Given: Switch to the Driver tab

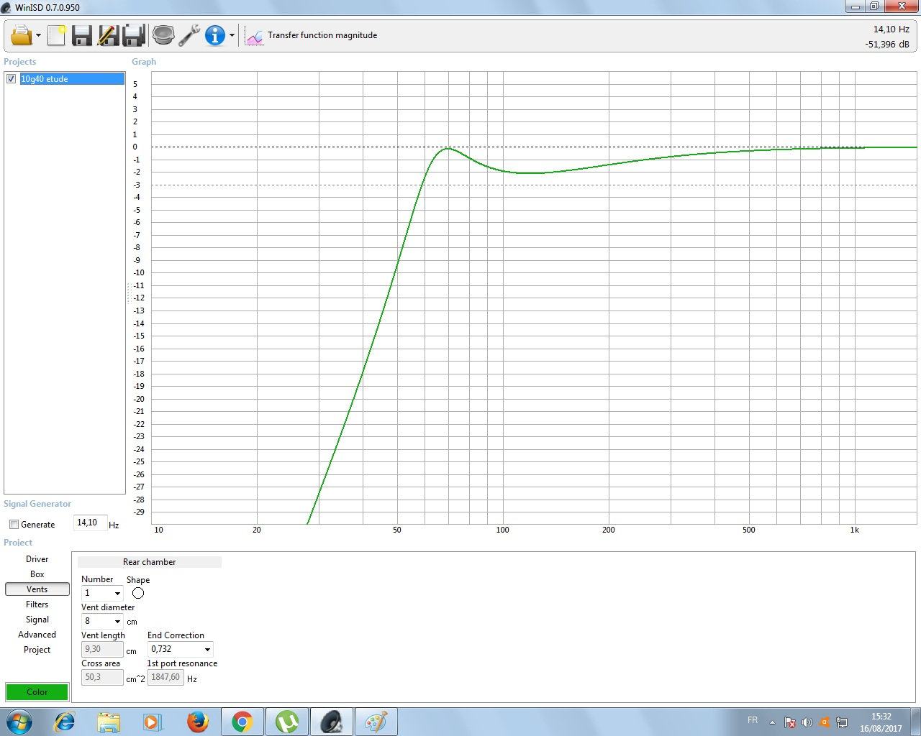Looking at the screenshot, I should pos(37,559).
